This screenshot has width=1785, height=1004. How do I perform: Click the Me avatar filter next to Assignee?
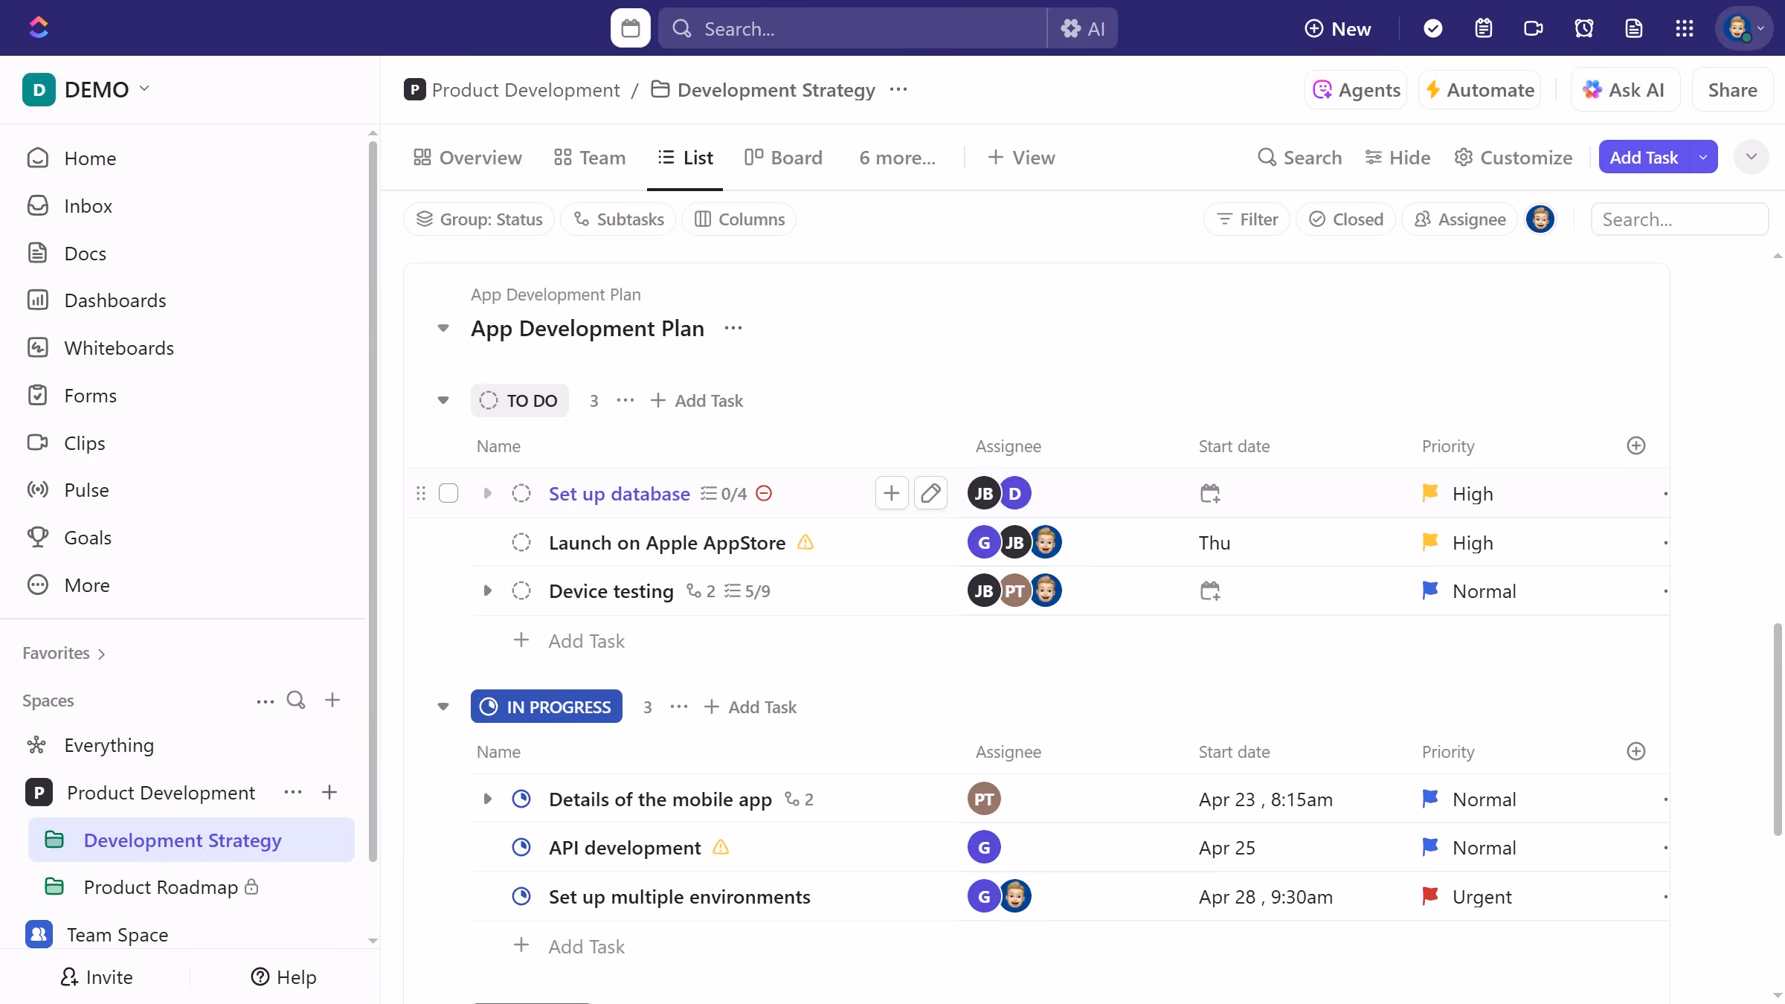coord(1540,219)
